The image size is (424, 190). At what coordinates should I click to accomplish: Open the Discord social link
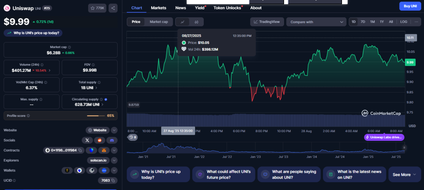pyautogui.click(x=110, y=140)
